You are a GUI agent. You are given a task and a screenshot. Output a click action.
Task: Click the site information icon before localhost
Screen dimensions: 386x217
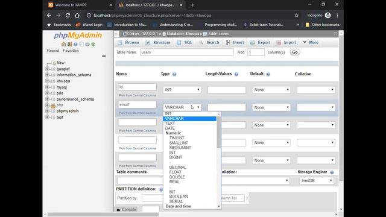(89, 15)
